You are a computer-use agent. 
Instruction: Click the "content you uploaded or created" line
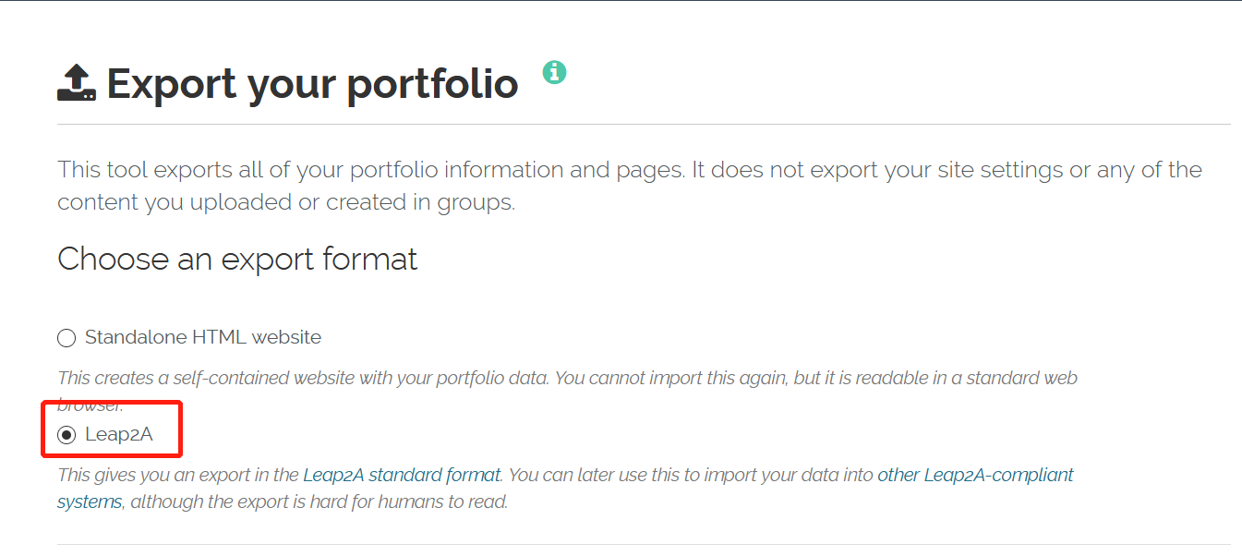click(x=286, y=202)
